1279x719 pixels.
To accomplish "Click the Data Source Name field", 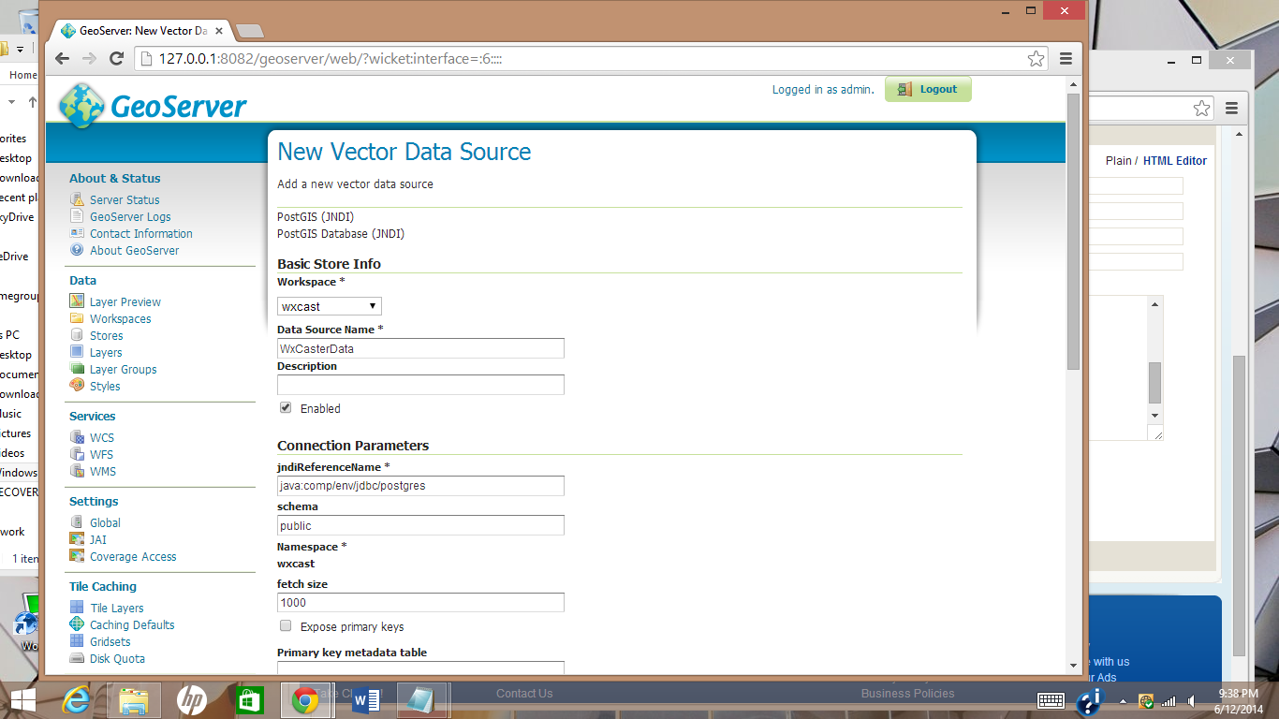I will pyautogui.click(x=420, y=348).
